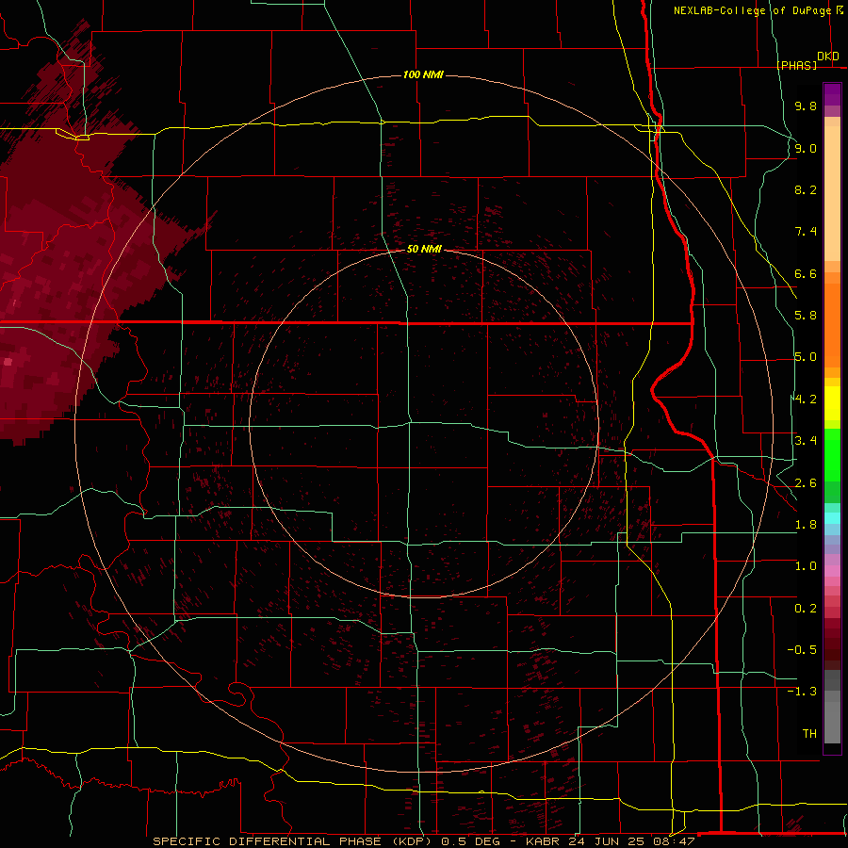Viewport: 848px width, 848px height.
Task: Click the cyan segment of color bar
Action: tap(832, 518)
